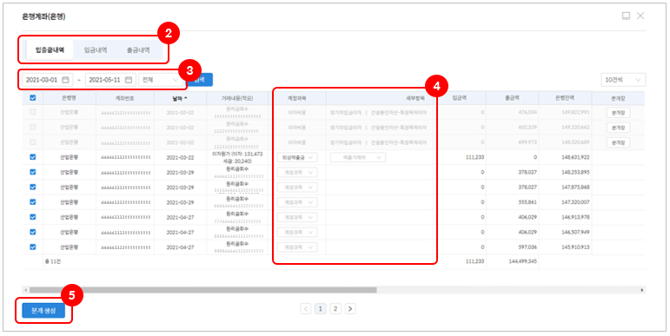Screen dimensions: 670x336
Task: Click the 입금액 column header
Action: coord(460,98)
